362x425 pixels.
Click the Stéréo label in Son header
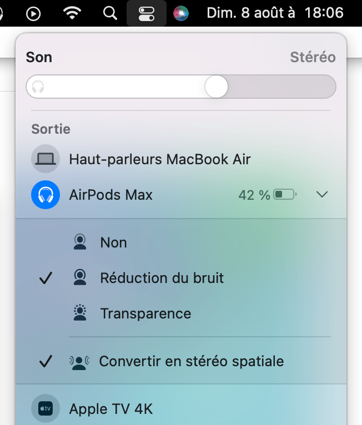pos(313,57)
